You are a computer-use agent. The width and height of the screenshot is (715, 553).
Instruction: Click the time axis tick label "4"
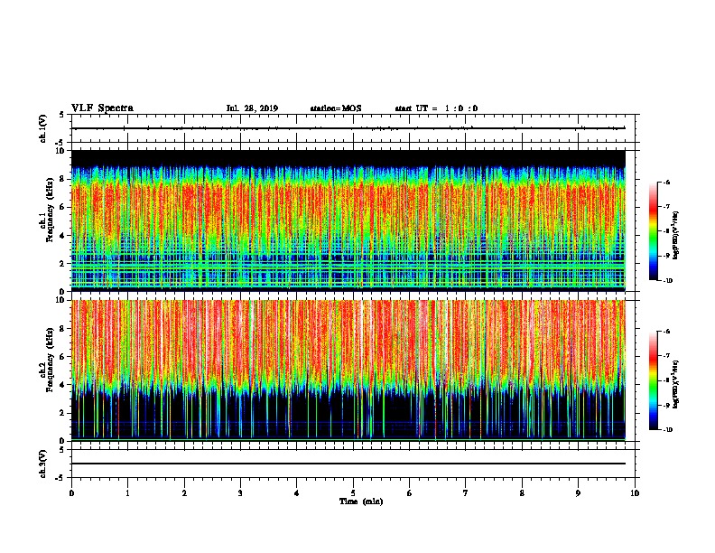(x=297, y=493)
